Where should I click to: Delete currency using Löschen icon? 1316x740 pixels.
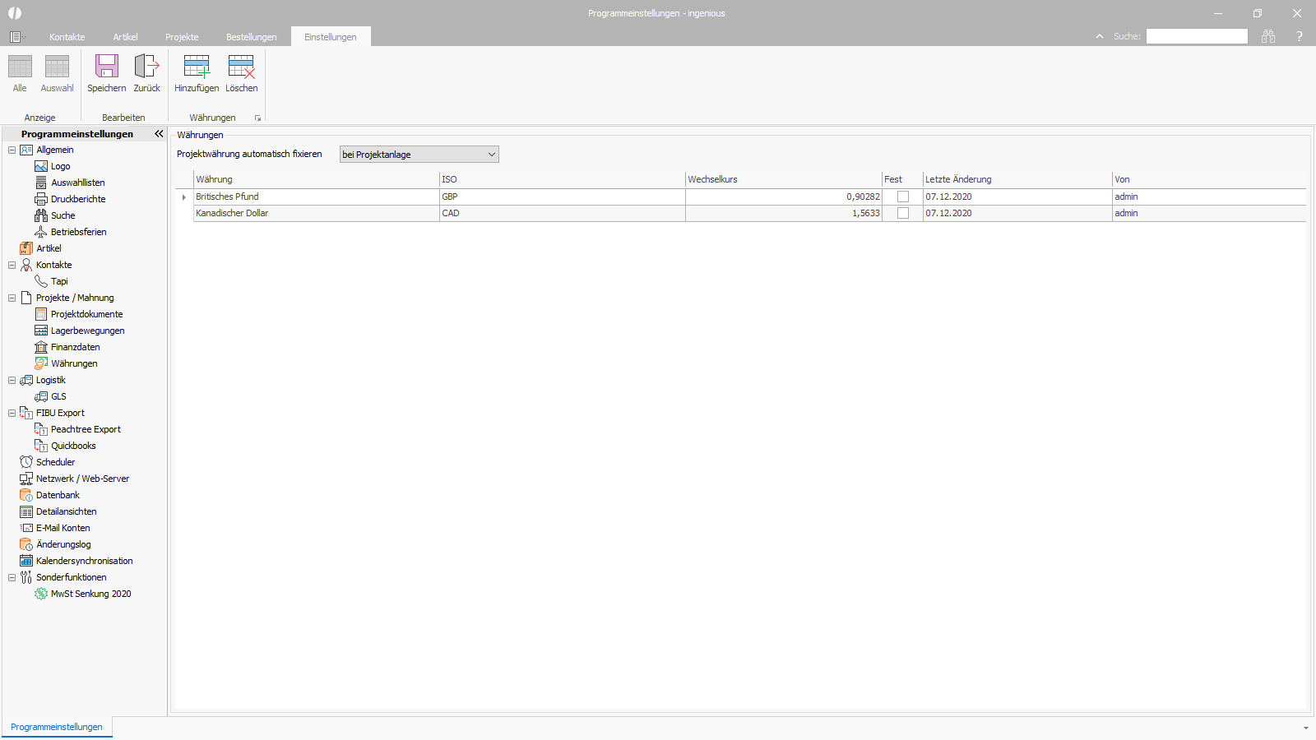click(241, 67)
